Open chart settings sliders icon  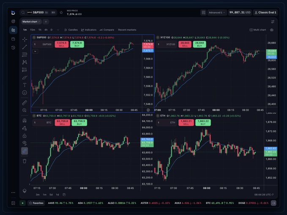(x=273, y=22)
